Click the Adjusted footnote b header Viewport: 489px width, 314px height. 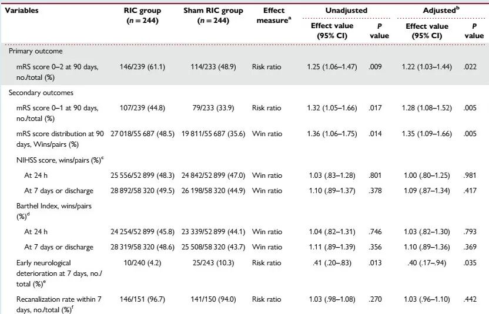click(x=441, y=11)
